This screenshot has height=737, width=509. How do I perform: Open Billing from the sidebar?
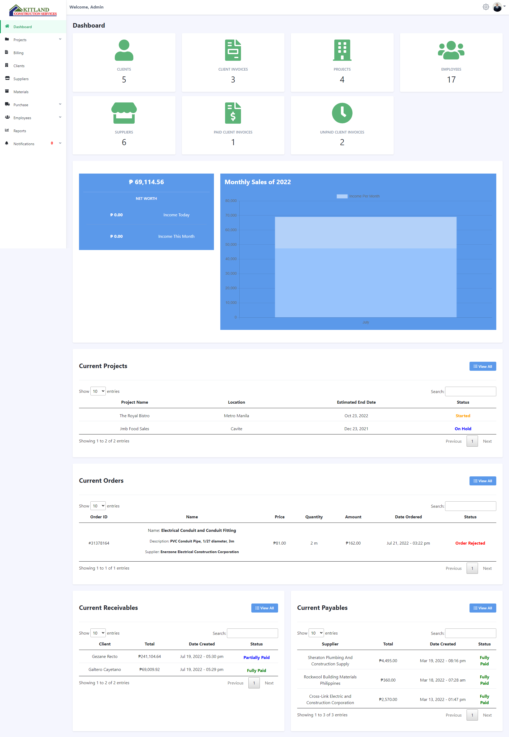pos(19,53)
